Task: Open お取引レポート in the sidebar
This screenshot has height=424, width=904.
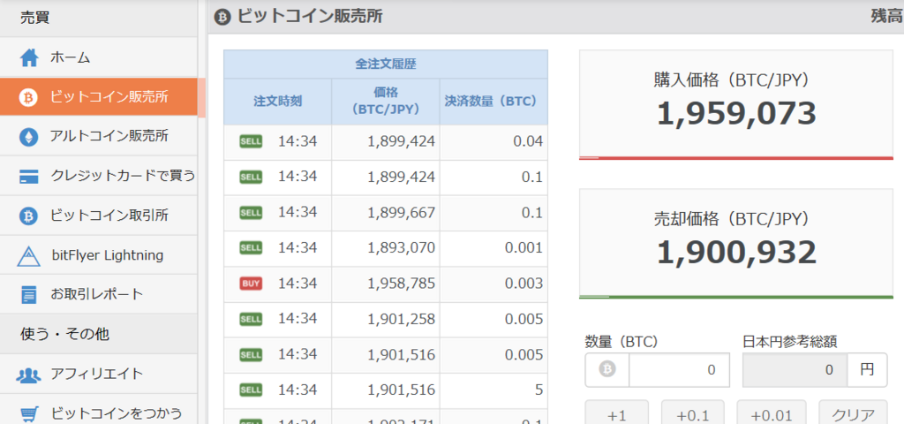Action: click(x=99, y=294)
